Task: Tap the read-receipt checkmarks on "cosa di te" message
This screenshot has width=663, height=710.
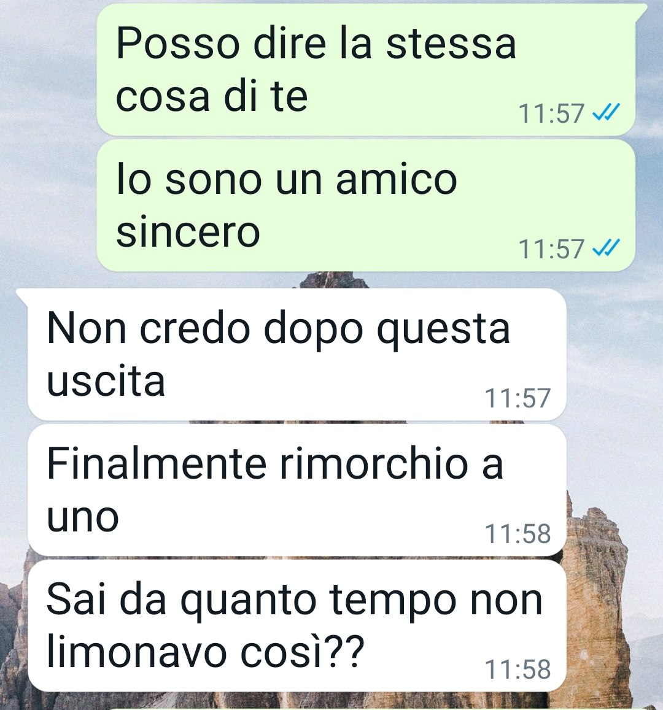Action: [x=606, y=112]
